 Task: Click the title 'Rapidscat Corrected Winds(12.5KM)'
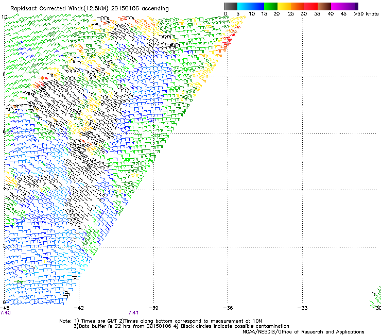pos(59,9)
